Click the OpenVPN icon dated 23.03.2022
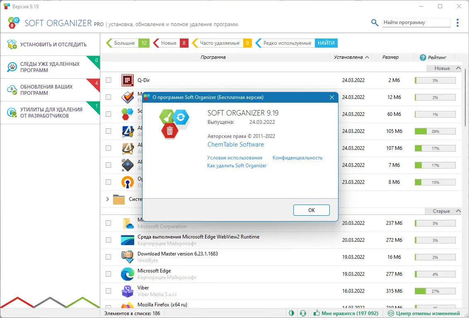The height and width of the screenshot is (318, 469). pos(128,182)
